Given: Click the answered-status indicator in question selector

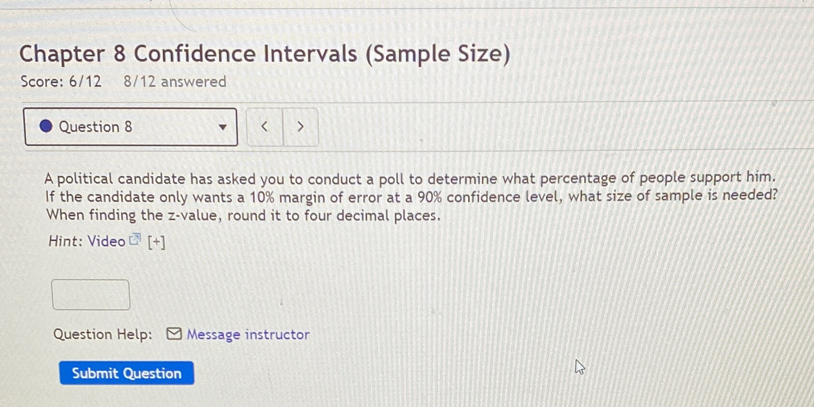Looking at the screenshot, I should [45, 127].
